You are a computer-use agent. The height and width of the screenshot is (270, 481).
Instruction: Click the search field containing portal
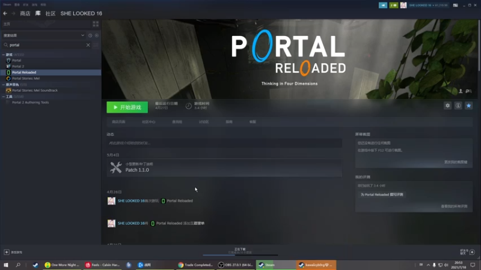(x=46, y=45)
